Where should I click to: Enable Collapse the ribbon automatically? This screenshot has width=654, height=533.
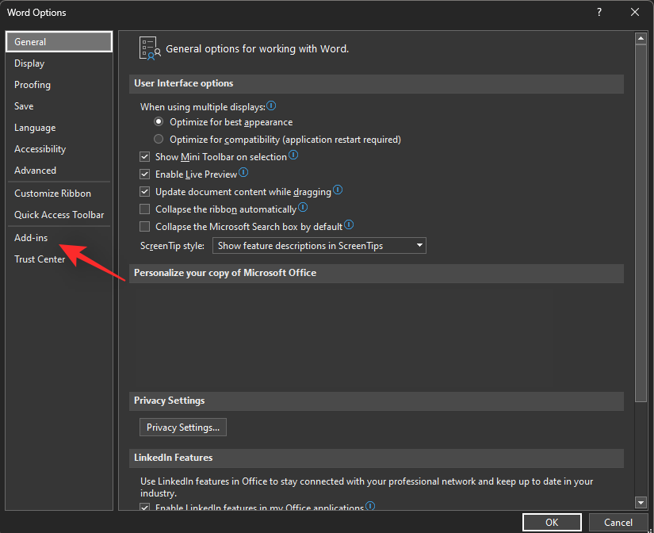coord(144,209)
